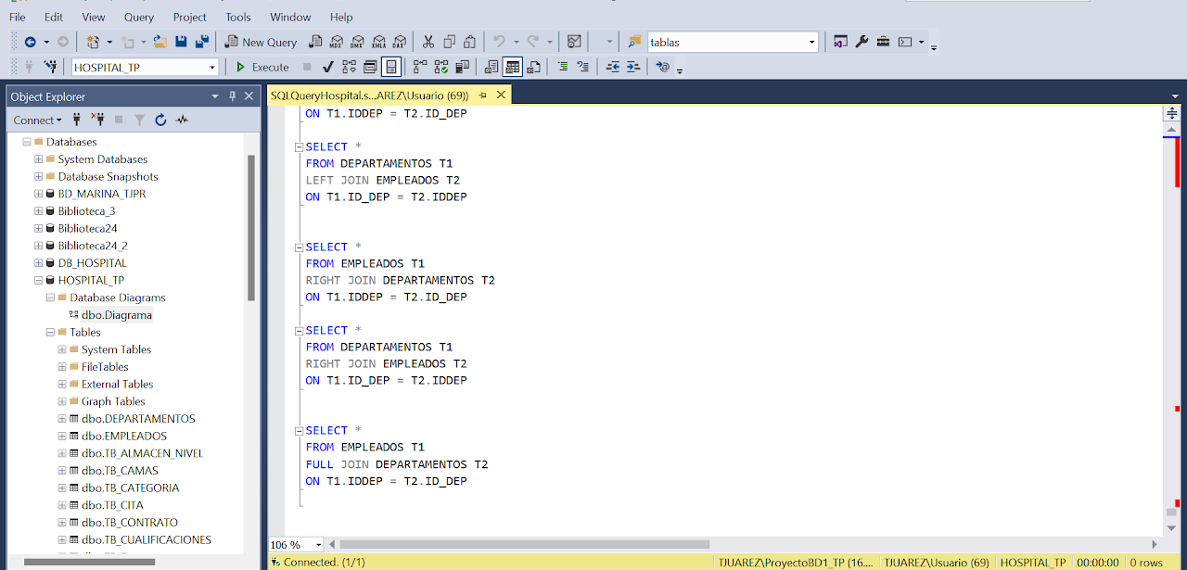Open the File menu

pos(17,17)
